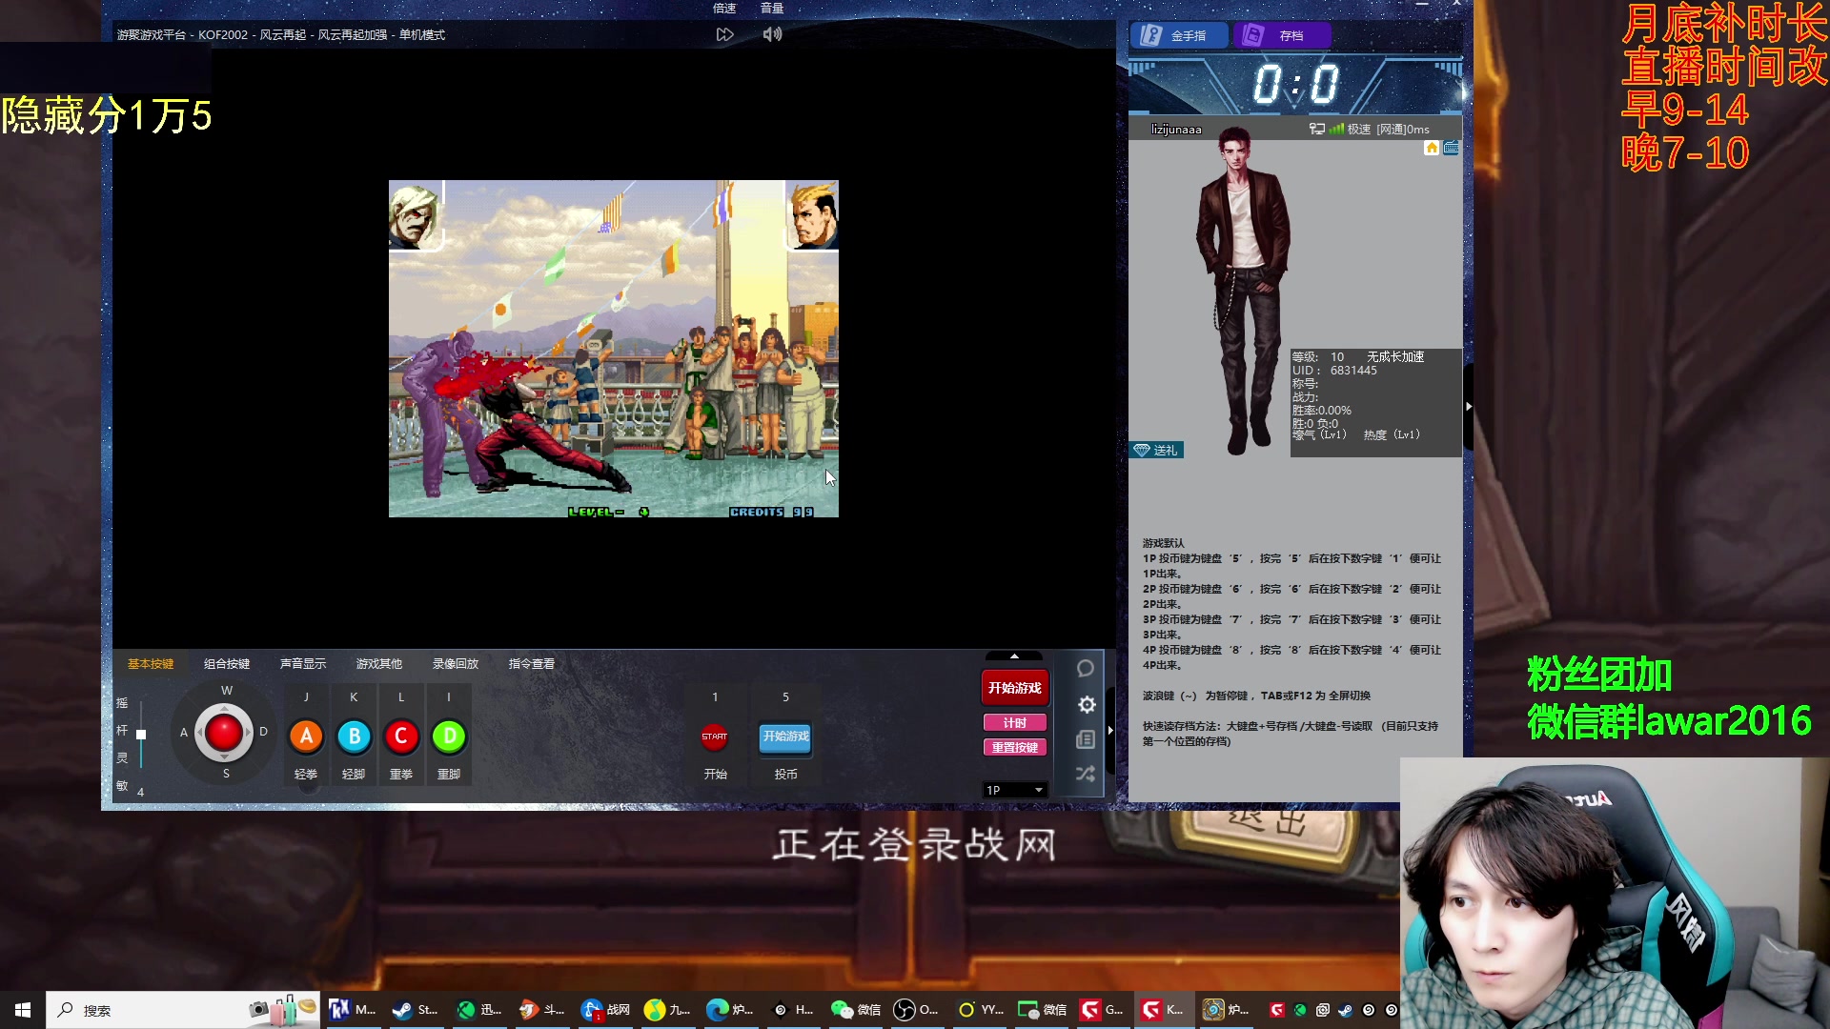Click the pink 计时 timer button
This screenshot has width=1830, height=1029.
tap(1014, 723)
